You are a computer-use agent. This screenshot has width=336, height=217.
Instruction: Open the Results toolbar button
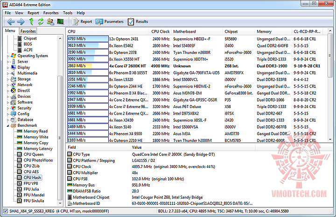tap(138, 22)
